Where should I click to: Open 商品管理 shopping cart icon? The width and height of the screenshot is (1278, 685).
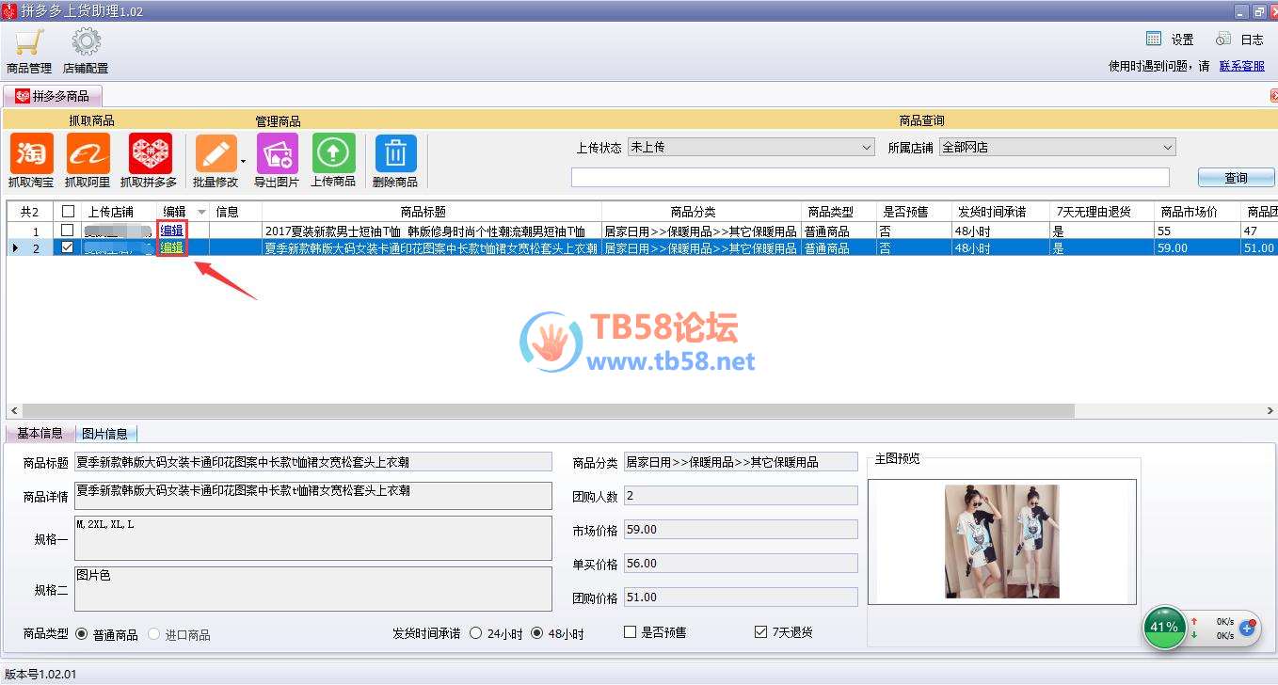29,43
